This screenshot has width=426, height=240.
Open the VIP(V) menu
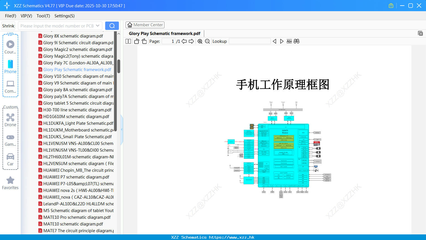tap(26, 16)
